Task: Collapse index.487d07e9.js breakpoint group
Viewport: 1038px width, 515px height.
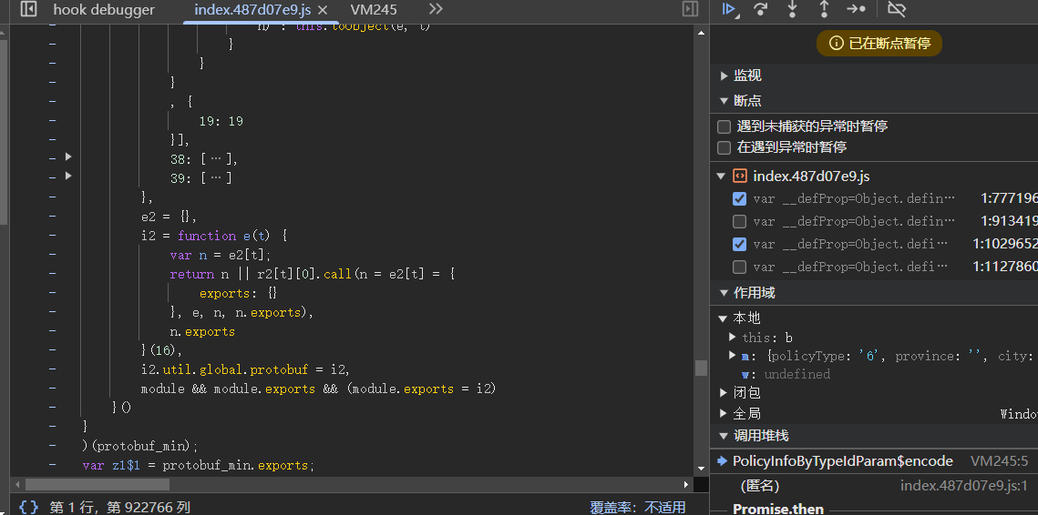Action: tap(721, 176)
